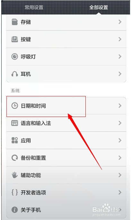
Task: Switch to the 常用设置 tab
Action: 34,7
